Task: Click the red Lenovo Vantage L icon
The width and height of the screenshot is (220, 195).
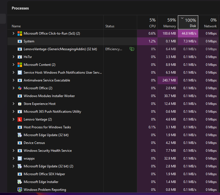Action: (x=20, y=119)
